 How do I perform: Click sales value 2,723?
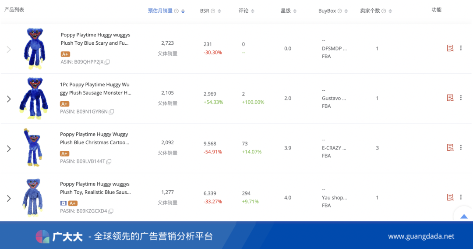(167, 43)
